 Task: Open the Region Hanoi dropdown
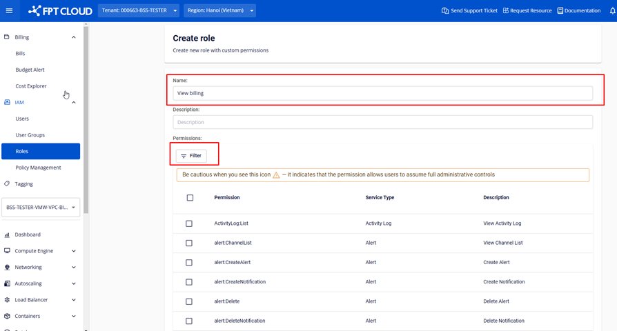click(x=220, y=11)
